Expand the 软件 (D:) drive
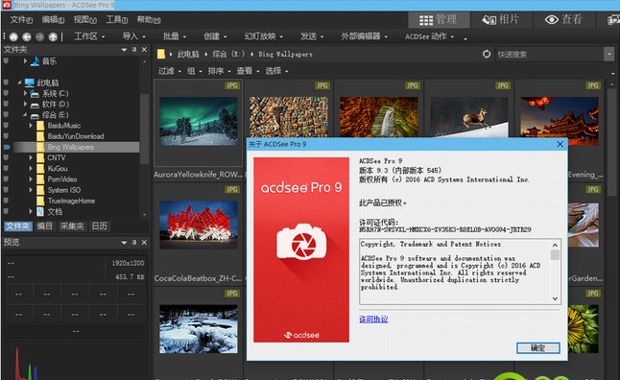 25,104
